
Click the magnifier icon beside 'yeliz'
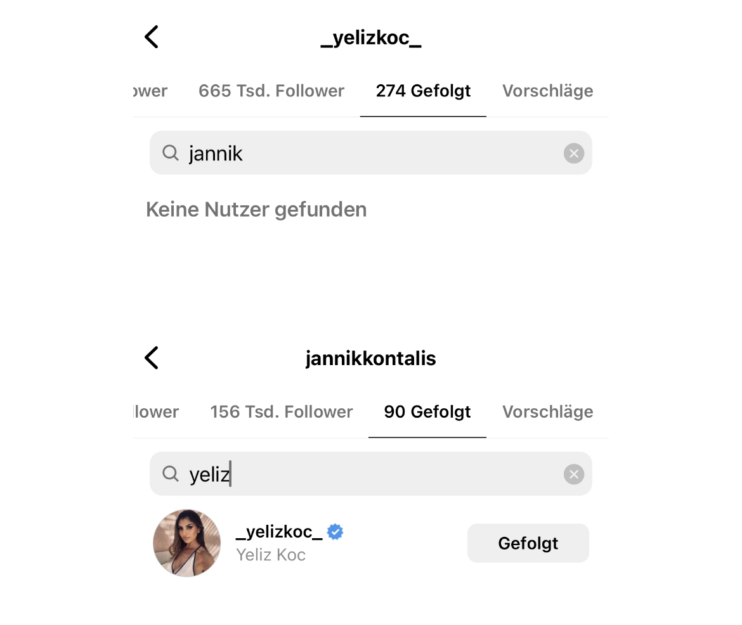(170, 474)
